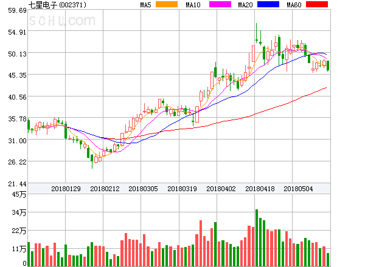Click the last green candlestick on the right

(328, 66)
